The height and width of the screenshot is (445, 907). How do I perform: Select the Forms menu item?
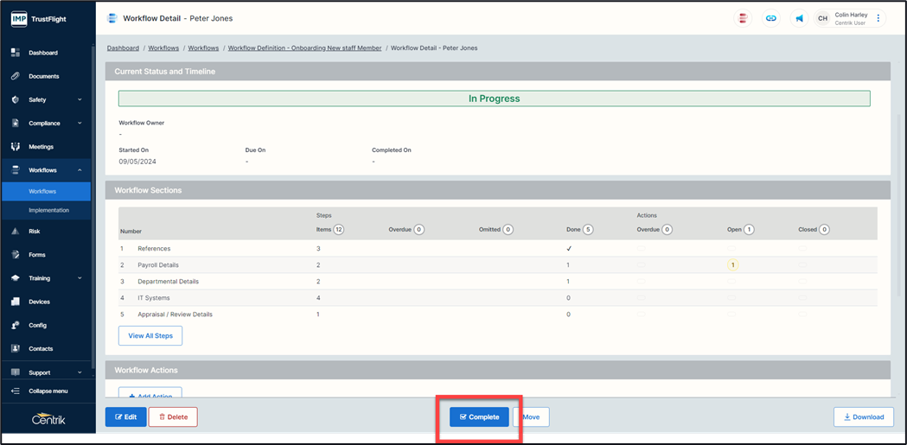coord(37,255)
